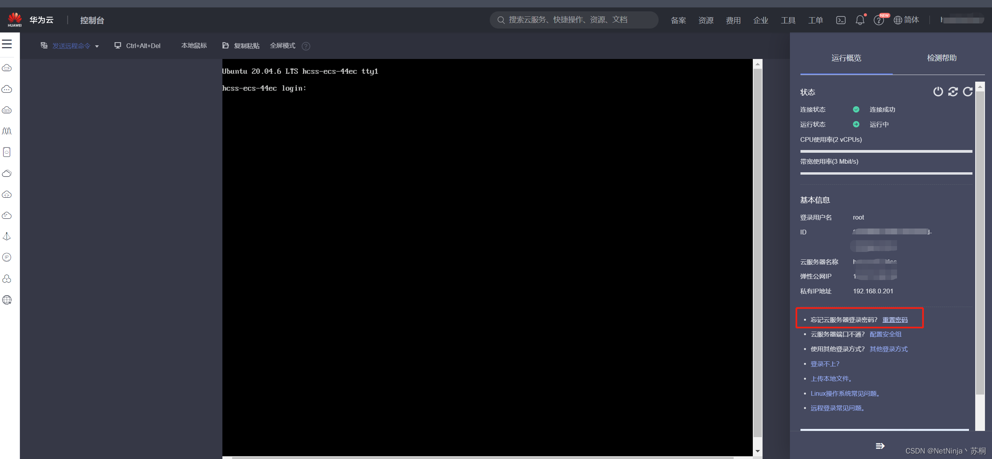The width and height of the screenshot is (992, 459).
Task: Click the help icon beside 全屏模式
Action: tap(306, 46)
